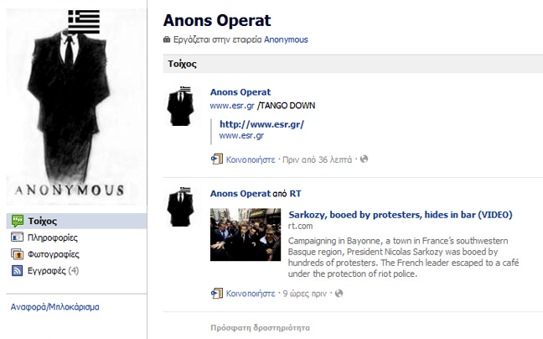This screenshot has height=339, width=543.
Task: Click the globe privacy icon on the esr.gr post
Action: 364,159
